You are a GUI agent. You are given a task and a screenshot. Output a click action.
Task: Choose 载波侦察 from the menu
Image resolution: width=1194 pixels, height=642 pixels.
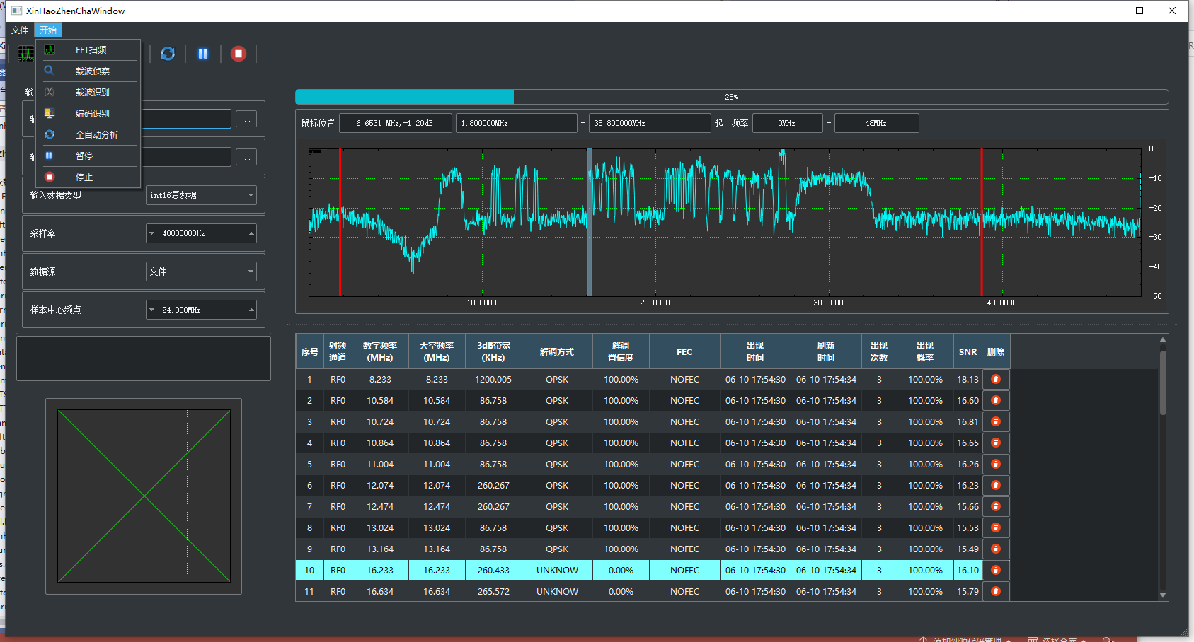click(88, 71)
